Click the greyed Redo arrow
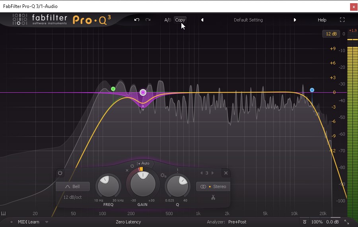The height and width of the screenshot is (227, 358). pyautogui.click(x=148, y=20)
